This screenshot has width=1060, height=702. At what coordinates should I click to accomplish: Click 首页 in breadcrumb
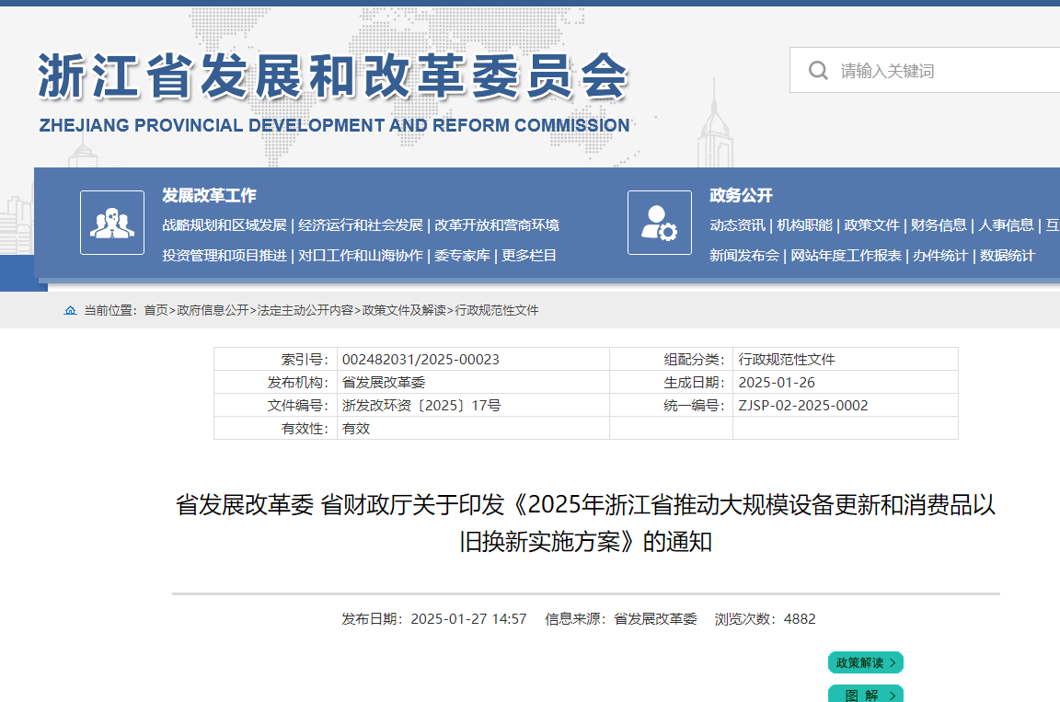[156, 311]
